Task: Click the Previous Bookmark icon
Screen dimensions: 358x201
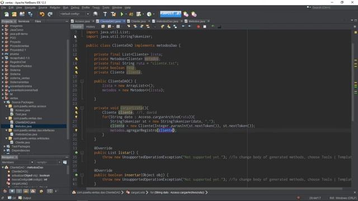Action: point(163,27)
